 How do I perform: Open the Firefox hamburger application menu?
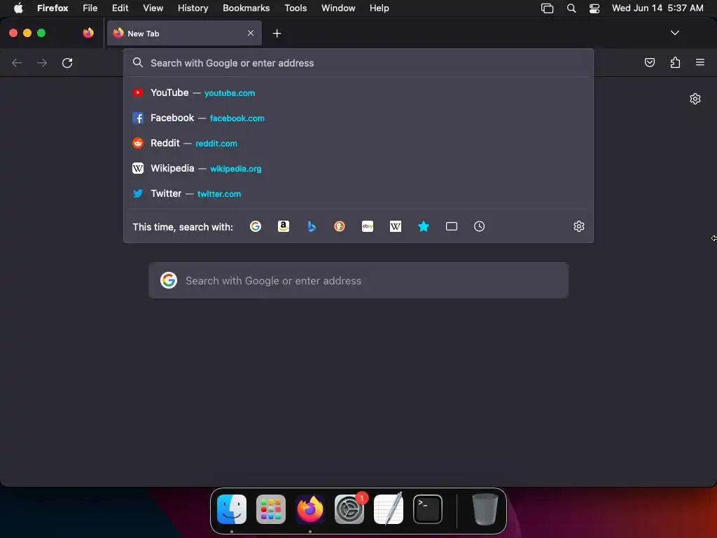click(x=700, y=62)
